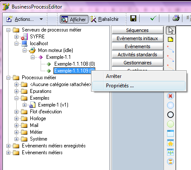Open the Activités standards palette tab
The height and width of the screenshot is (170, 191).
pyautogui.click(x=138, y=55)
